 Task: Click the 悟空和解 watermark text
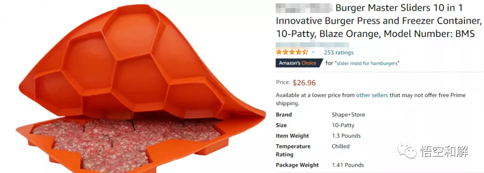point(444,151)
